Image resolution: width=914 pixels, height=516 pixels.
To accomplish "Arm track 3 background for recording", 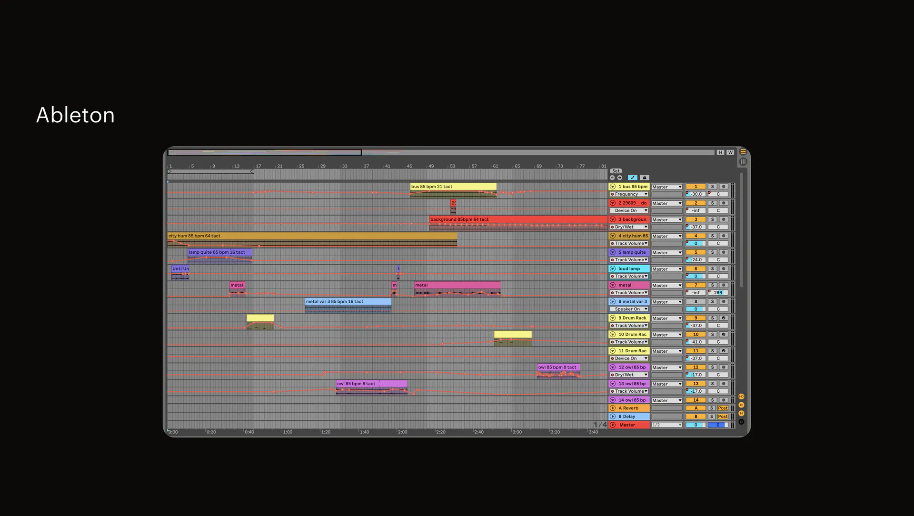I will click(724, 219).
